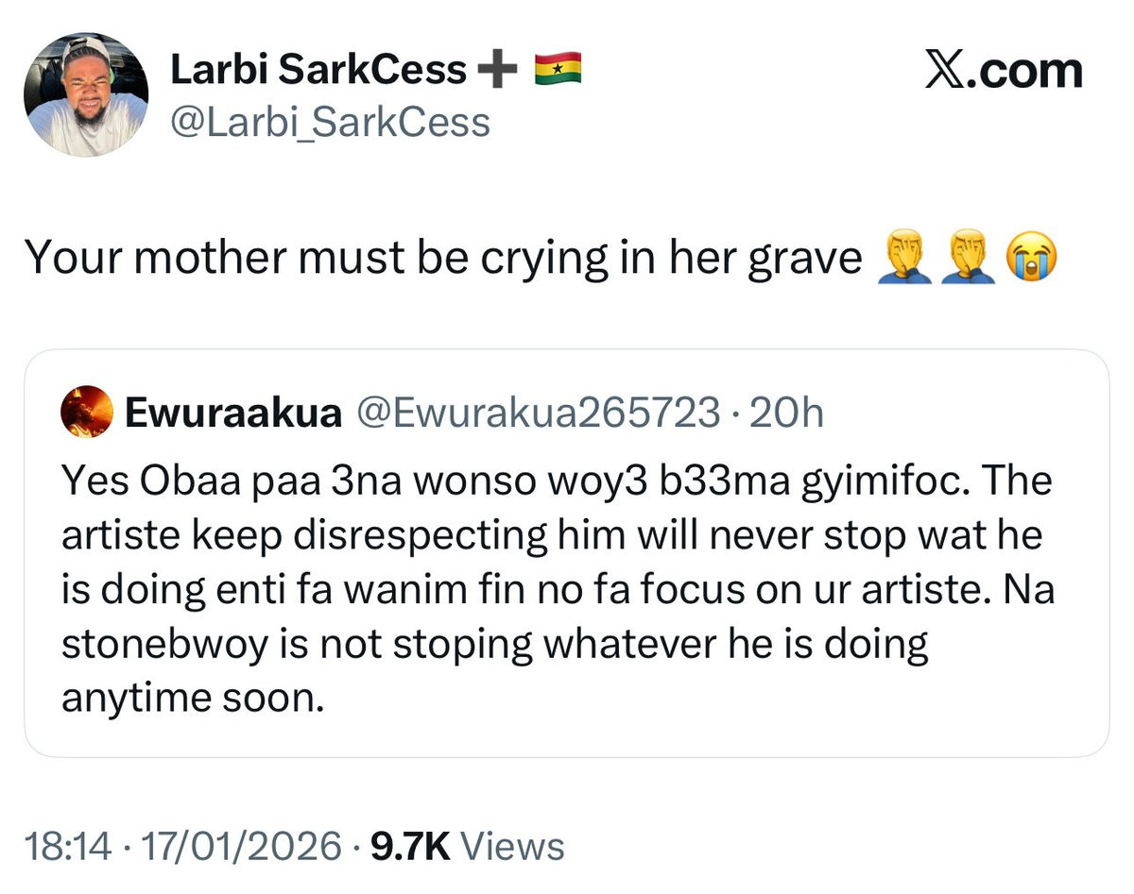This screenshot has height=894, width=1134.
Task: Click the second facepalm emoji
Action: 967,258
